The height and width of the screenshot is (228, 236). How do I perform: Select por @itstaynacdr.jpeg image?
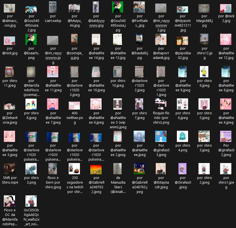coord(161,169)
